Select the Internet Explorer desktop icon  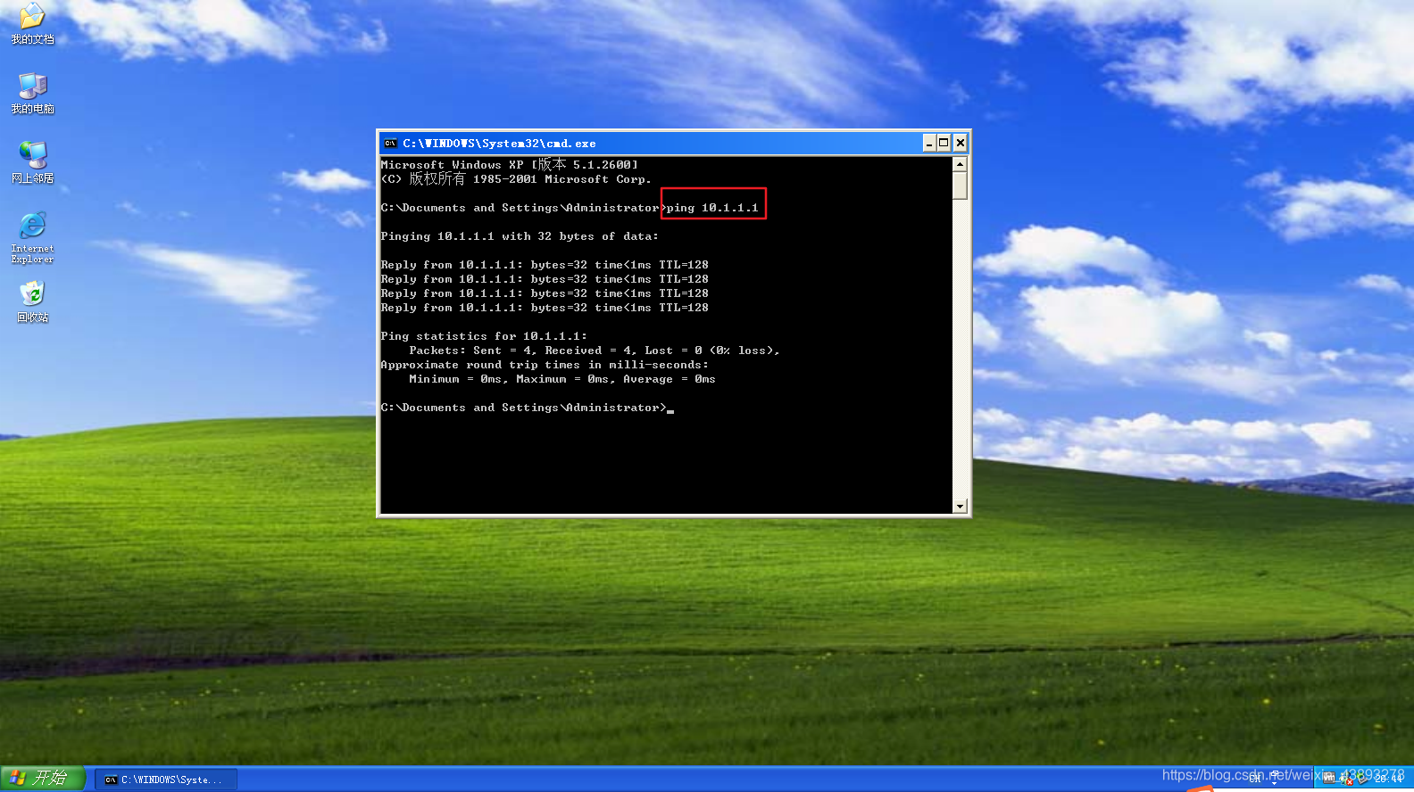pos(32,237)
